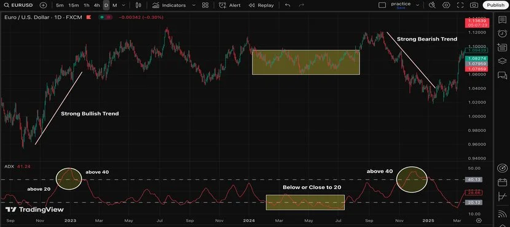Open the target icon in right sidebar
This screenshot has width=510, height=227.
pos(502,168)
